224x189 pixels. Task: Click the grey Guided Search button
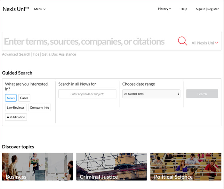coord(202,94)
